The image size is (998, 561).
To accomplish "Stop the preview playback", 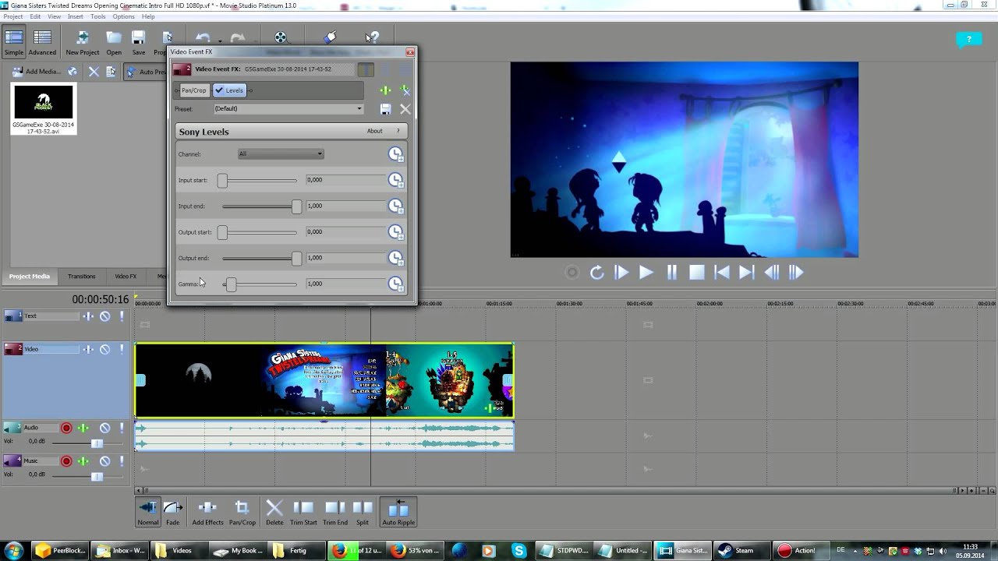I will [697, 272].
